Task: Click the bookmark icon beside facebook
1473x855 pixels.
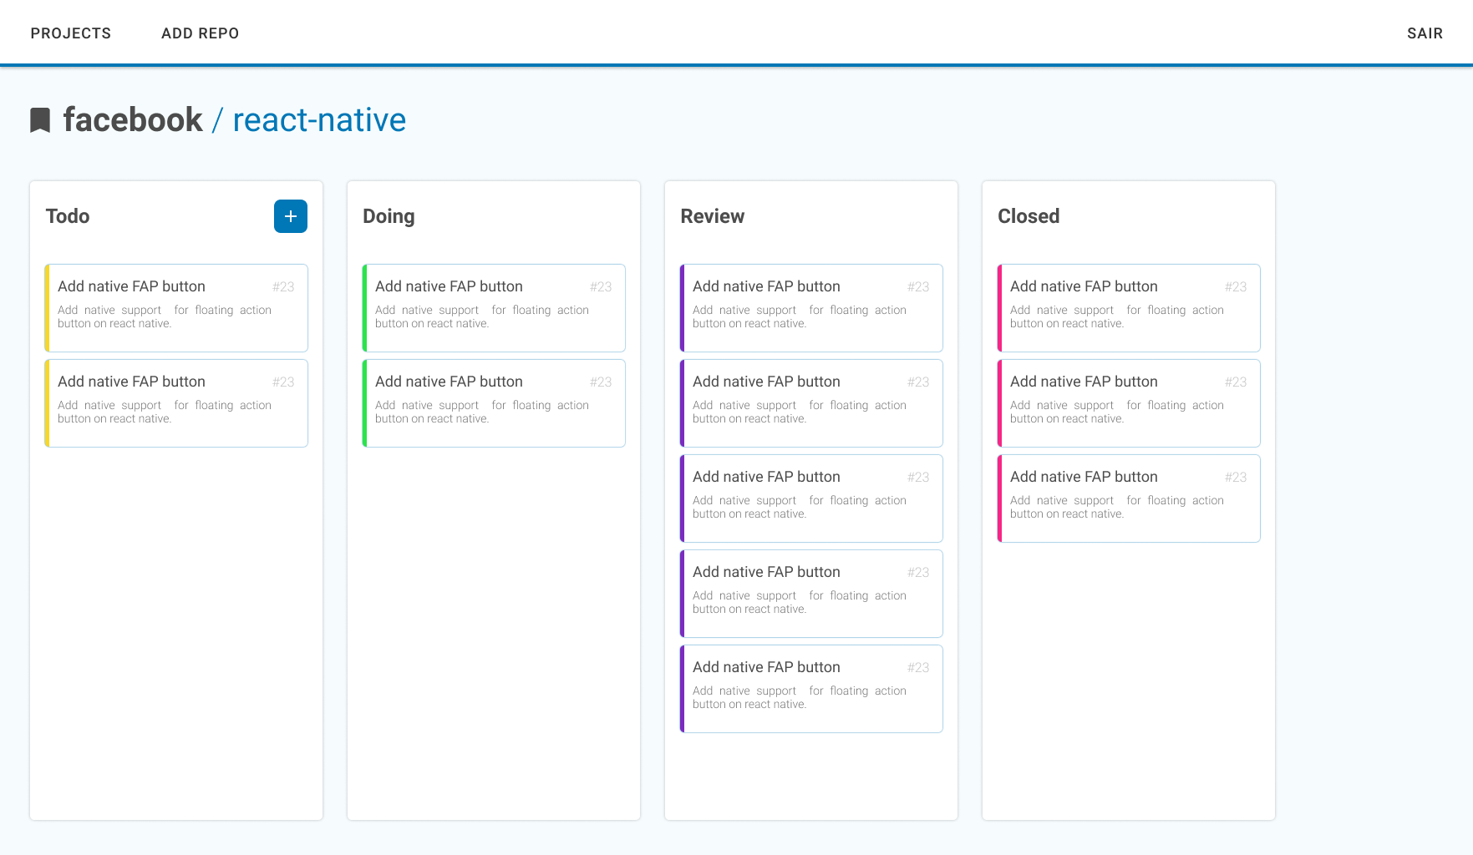Action: pos(40,120)
